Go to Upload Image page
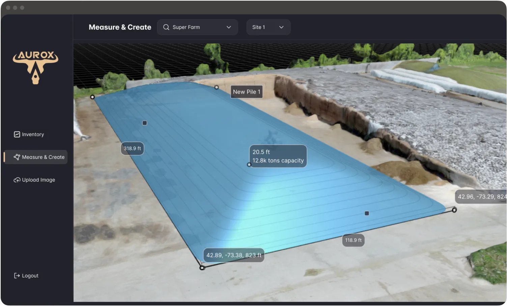This screenshot has height=306, width=507. click(34, 180)
